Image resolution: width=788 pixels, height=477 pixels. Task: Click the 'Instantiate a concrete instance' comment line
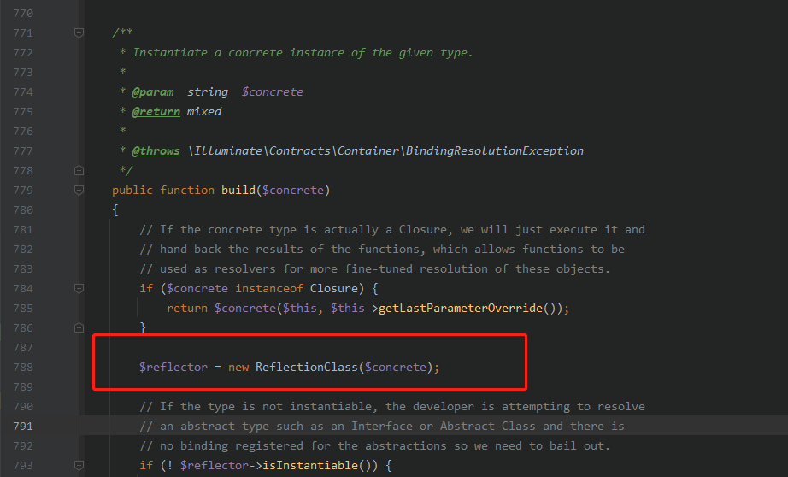tap(303, 53)
